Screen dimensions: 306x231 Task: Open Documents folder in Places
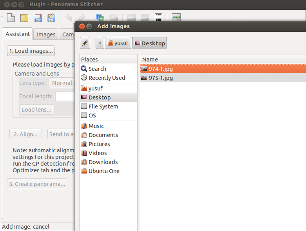point(109,135)
